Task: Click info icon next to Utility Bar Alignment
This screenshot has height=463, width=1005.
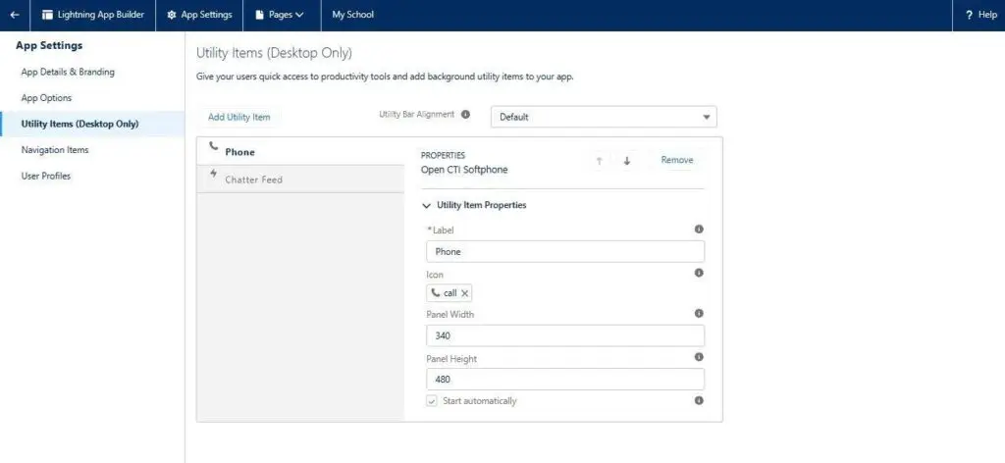Action: [465, 115]
